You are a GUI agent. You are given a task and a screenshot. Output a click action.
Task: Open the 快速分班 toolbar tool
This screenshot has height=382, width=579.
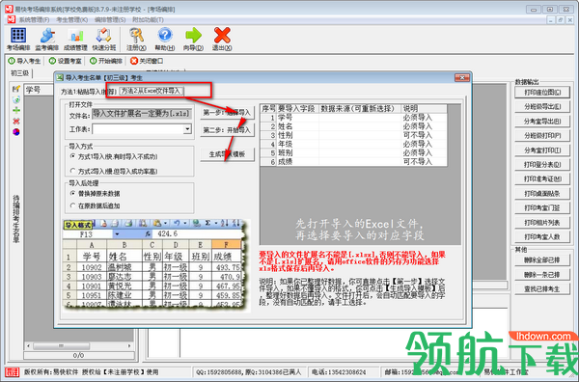point(104,40)
